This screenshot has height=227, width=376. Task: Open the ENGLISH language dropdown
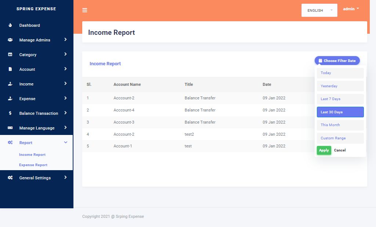click(319, 10)
